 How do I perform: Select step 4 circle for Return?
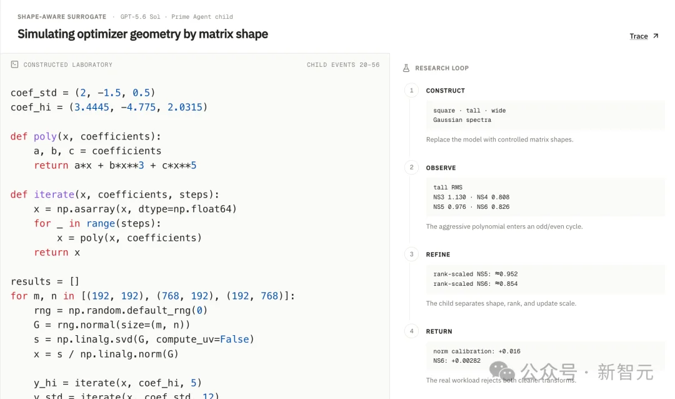[x=411, y=331]
